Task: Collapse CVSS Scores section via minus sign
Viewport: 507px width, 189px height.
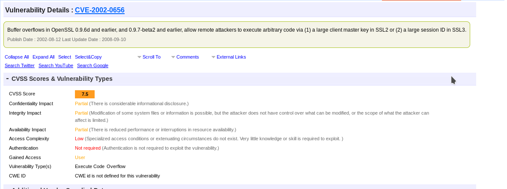Action: tap(7, 79)
